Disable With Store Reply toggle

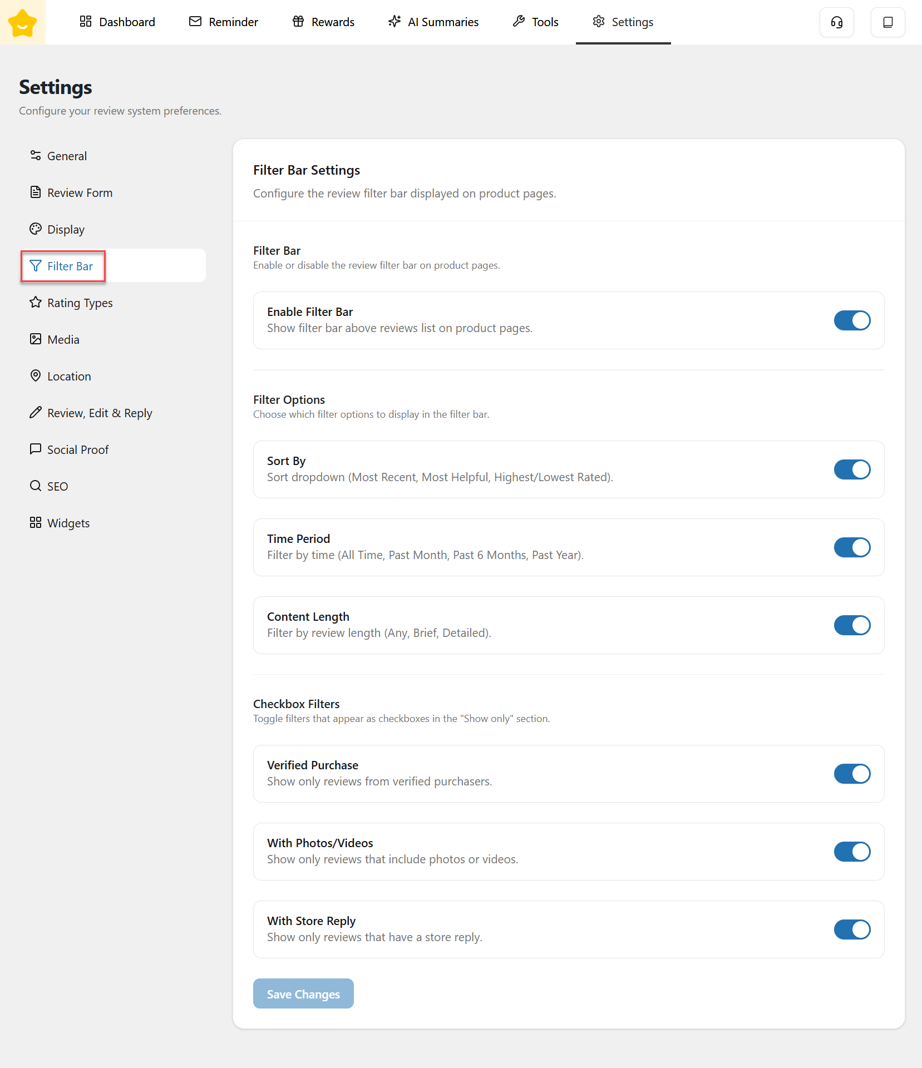[852, 929]
